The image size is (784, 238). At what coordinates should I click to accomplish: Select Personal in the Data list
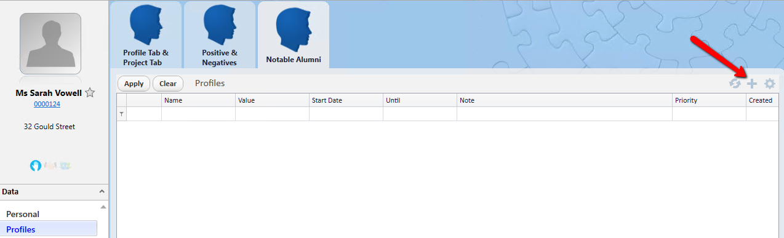23,214
